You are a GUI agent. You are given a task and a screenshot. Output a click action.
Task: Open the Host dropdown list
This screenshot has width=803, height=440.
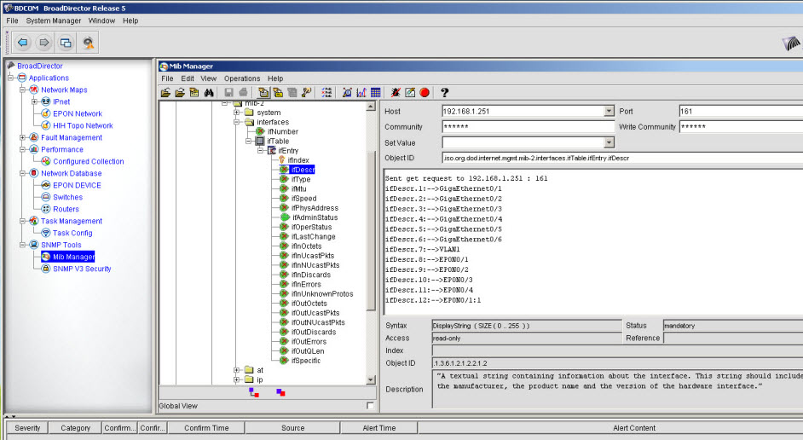coord(609,112)
